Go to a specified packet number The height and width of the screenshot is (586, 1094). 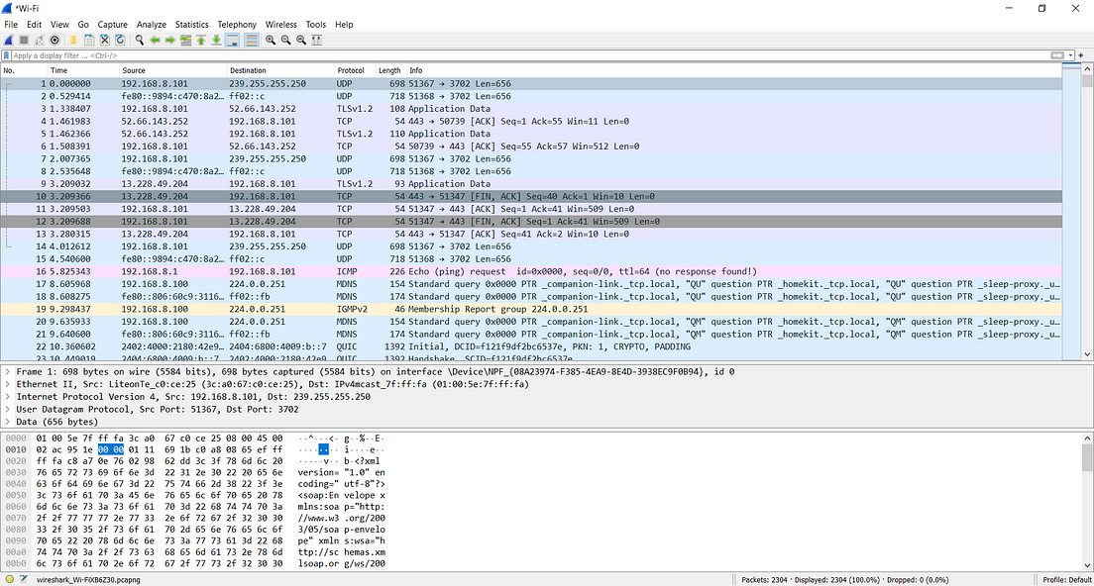tap(185, 41)
